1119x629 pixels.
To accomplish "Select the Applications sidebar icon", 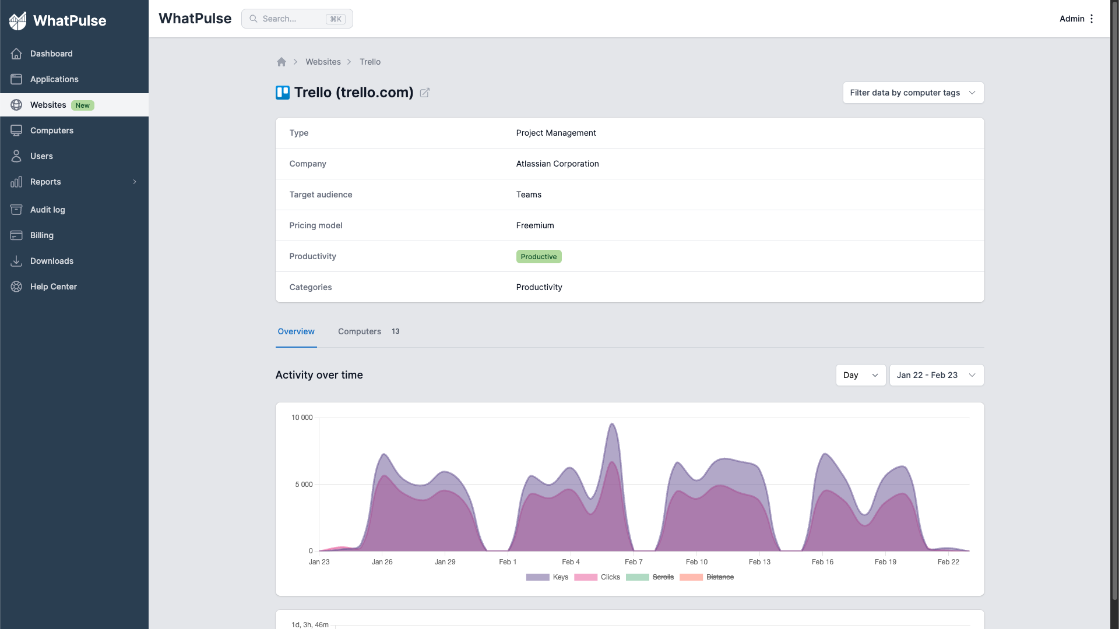I will pos(16,79).
